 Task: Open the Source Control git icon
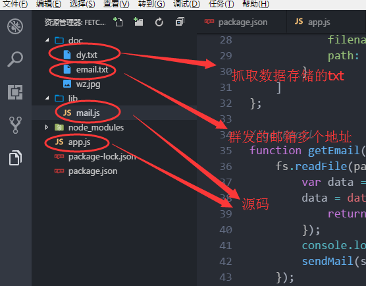tap(15, 125)
